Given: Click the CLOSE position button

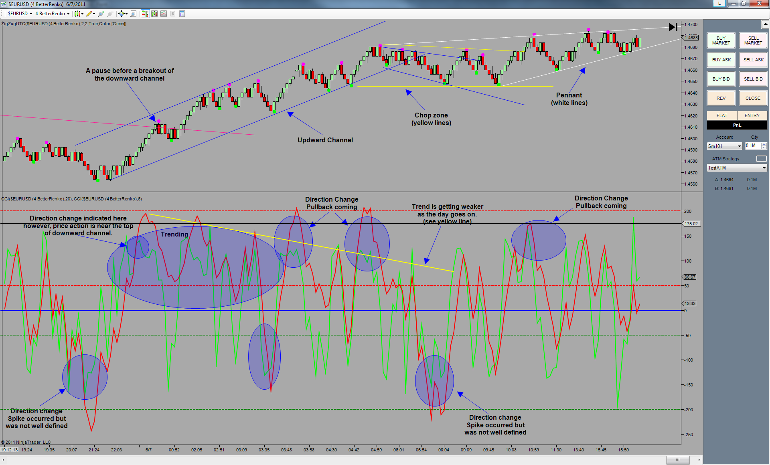Looking at the screenshot, I should 753,98.
